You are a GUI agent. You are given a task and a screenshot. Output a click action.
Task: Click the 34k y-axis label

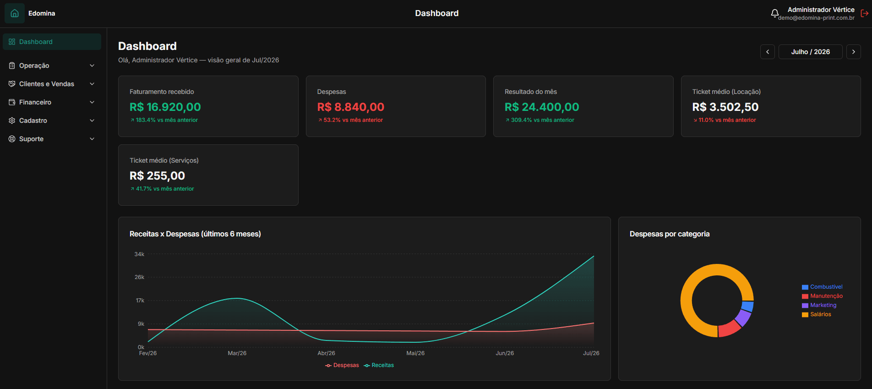click(x=139, y=254)
